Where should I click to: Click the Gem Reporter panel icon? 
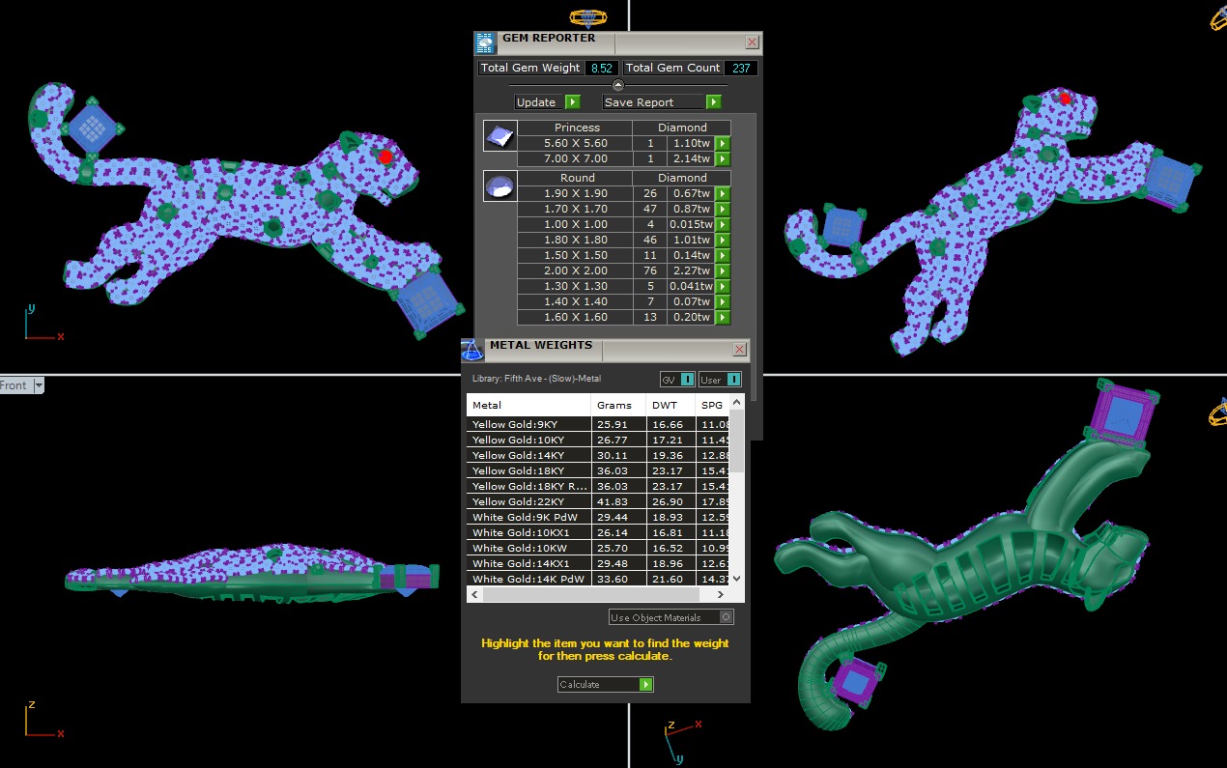point(485,43)
